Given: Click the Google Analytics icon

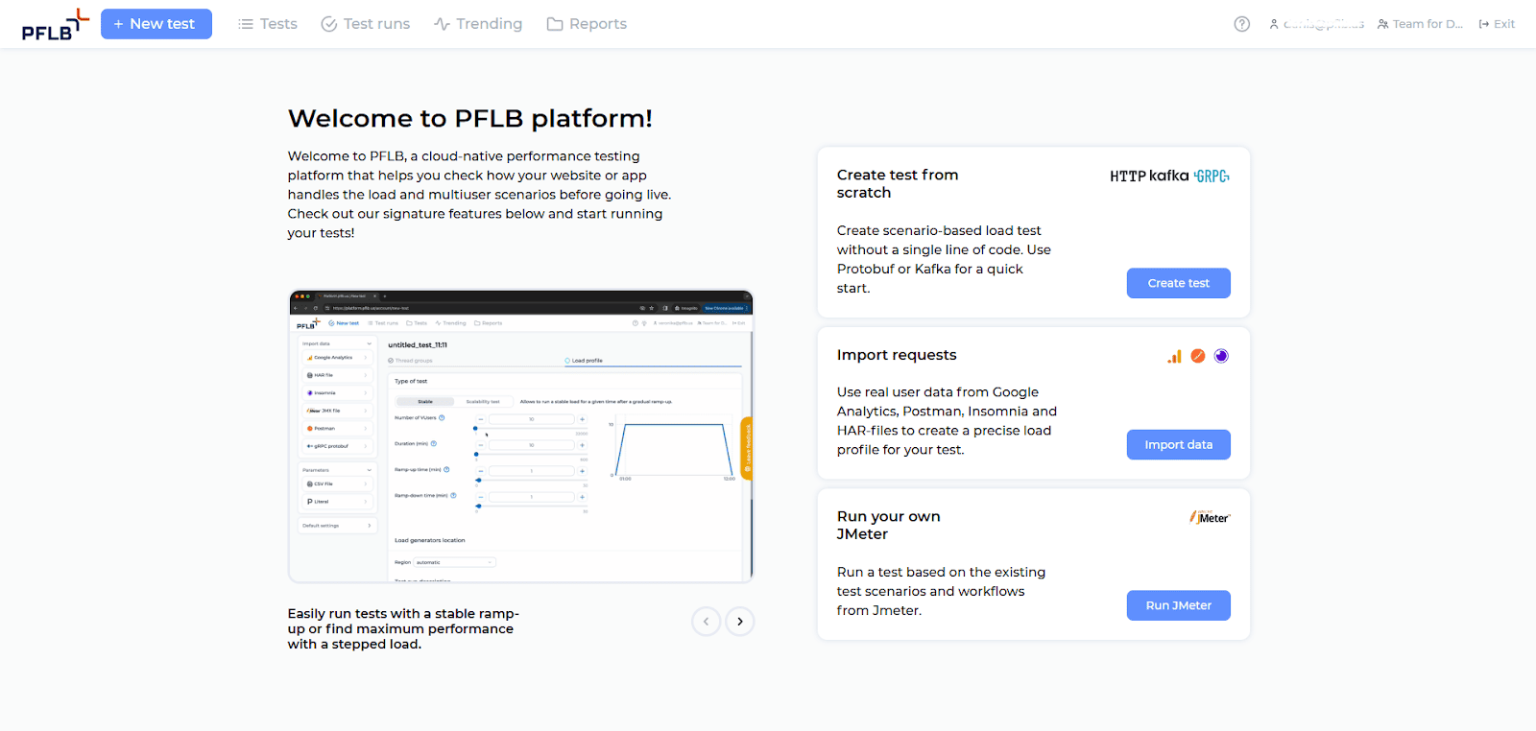Looking at the screenshot, I should 1175,356.
